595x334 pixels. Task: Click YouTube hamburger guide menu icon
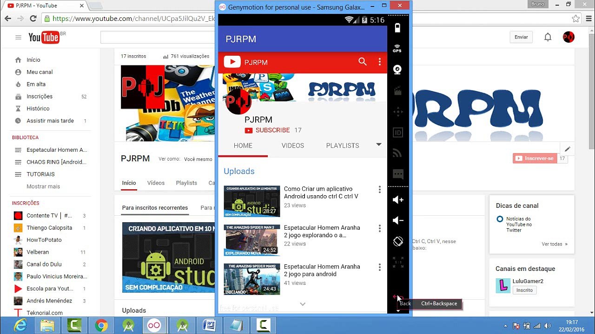[x=18, y=38]
